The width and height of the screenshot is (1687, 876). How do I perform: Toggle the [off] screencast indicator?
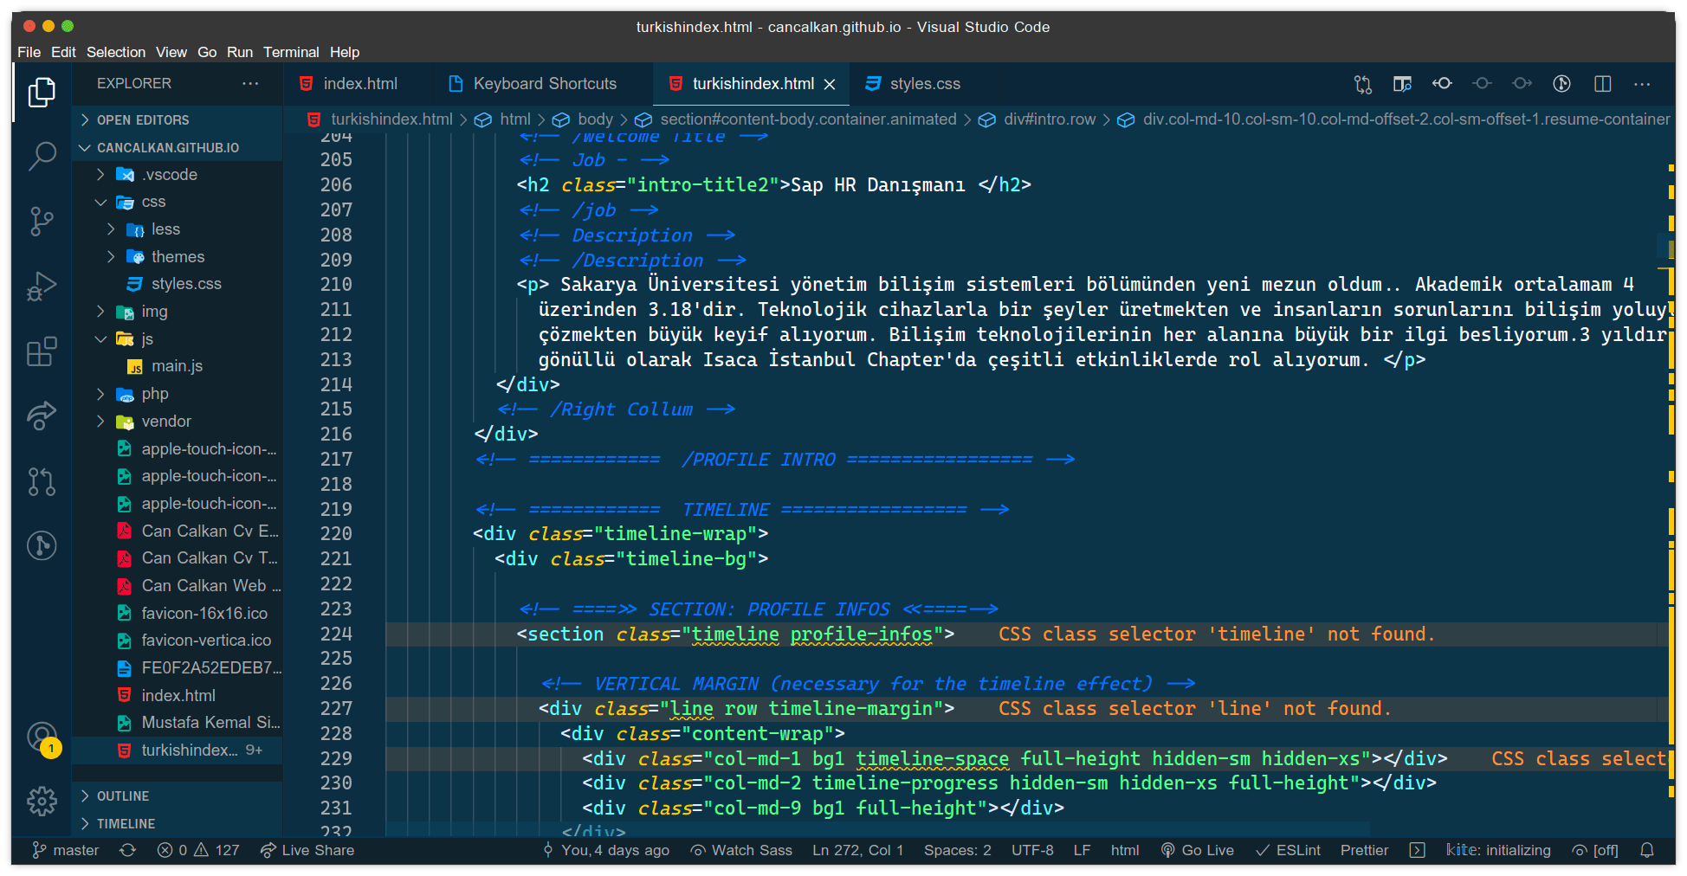pos(1594,850)
